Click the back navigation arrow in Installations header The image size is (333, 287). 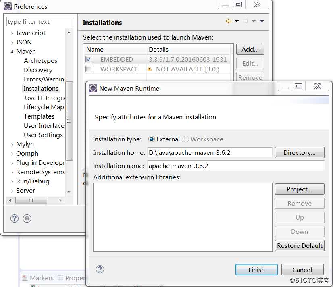229,21
